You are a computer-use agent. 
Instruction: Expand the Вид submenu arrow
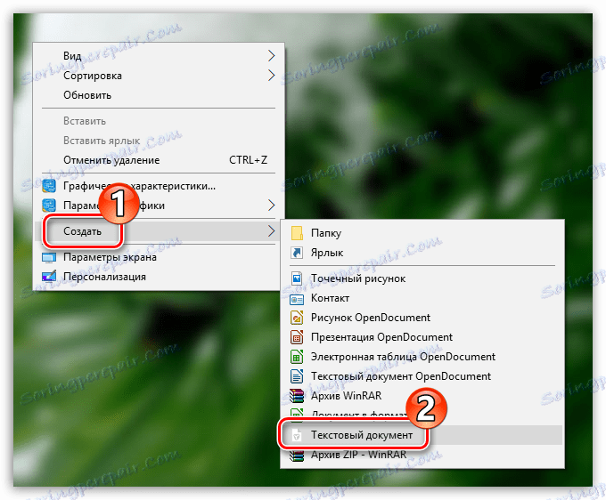point(271,56)
